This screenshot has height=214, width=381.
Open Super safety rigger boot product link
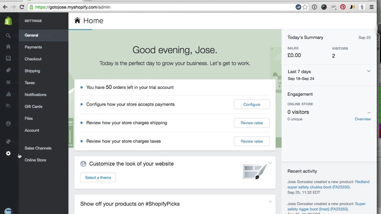click(327, 206)
